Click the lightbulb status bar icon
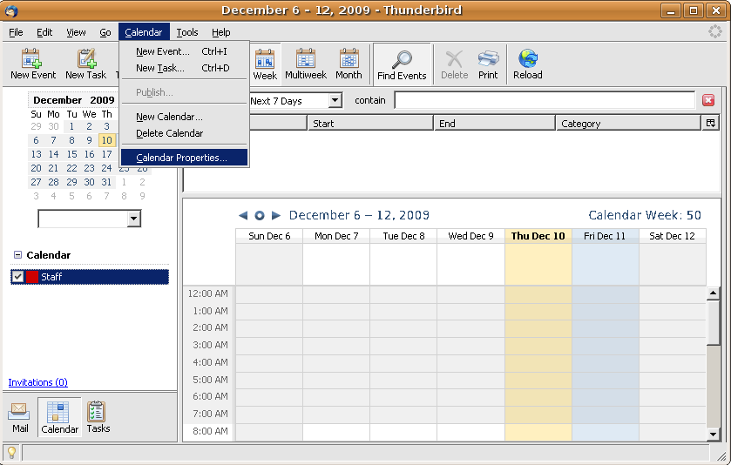 [11, 453]
